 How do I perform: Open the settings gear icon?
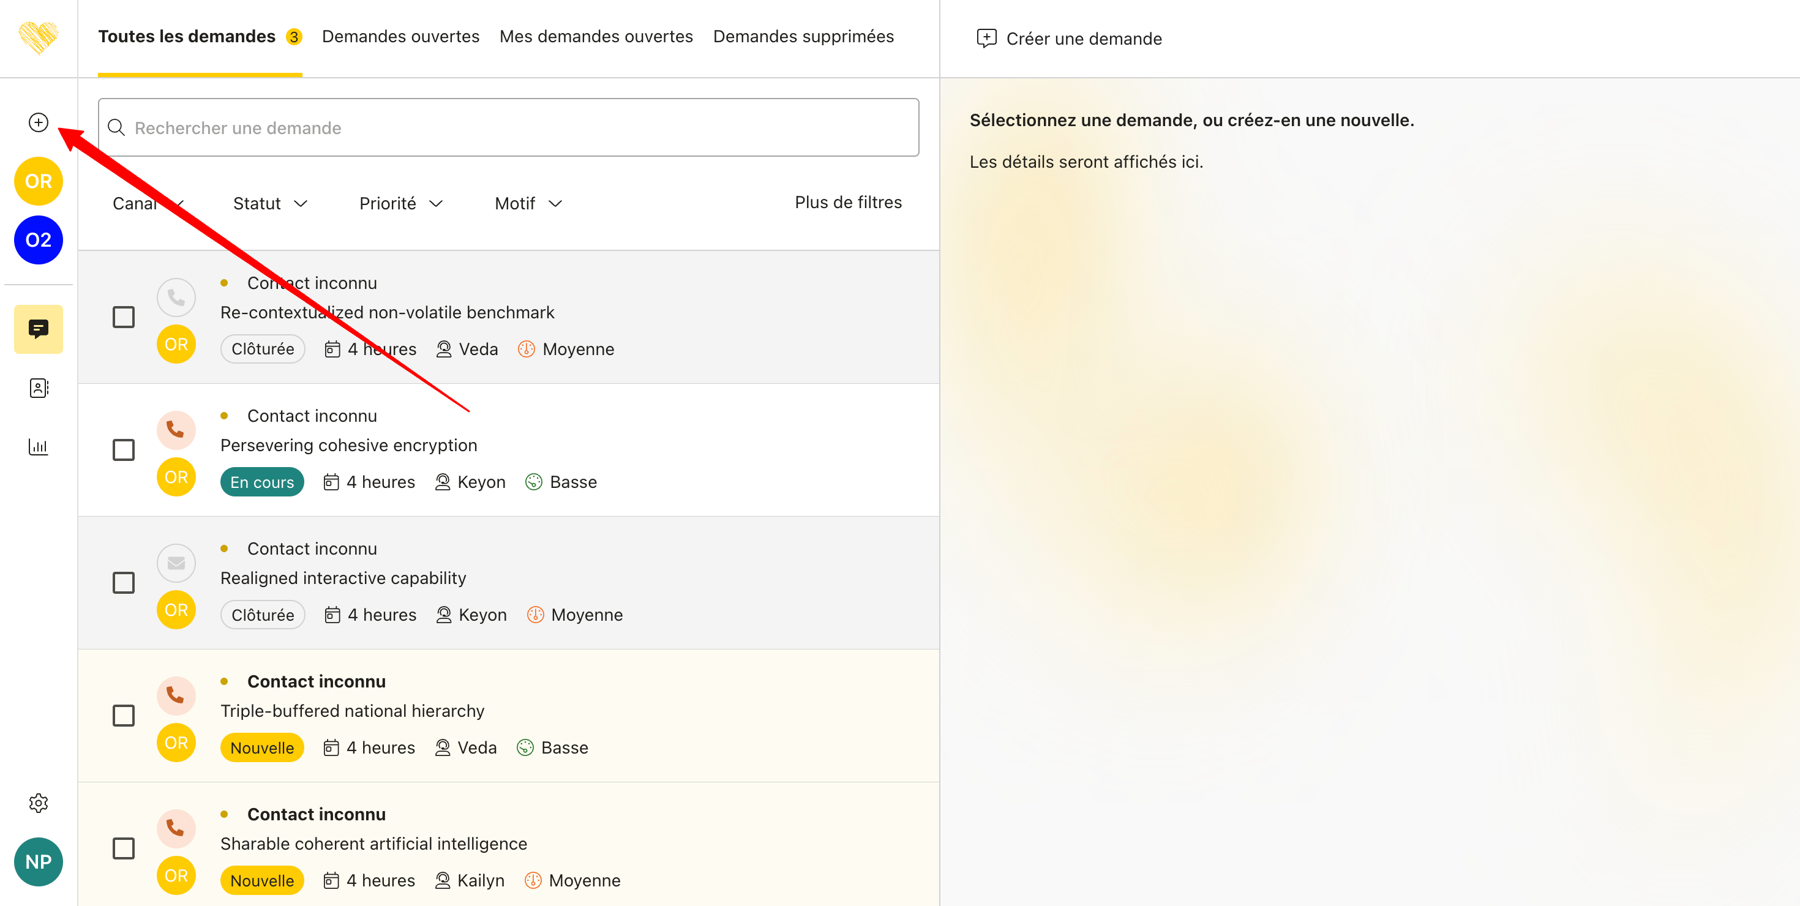coord(39,803)
